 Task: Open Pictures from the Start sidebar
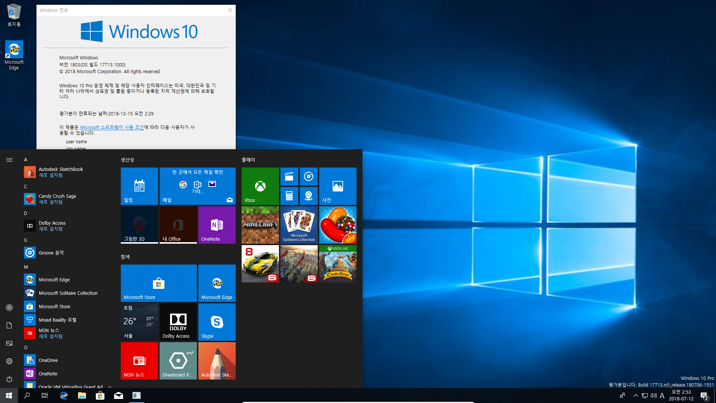coord(9,343)
